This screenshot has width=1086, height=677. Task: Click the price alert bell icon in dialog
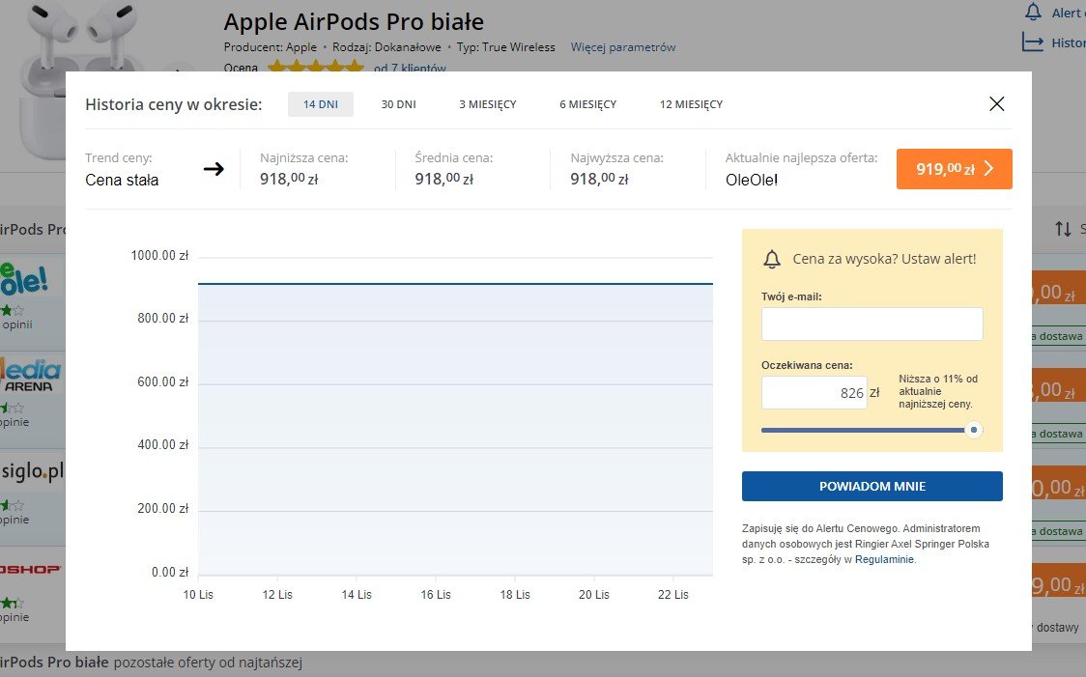coord(772,259)
